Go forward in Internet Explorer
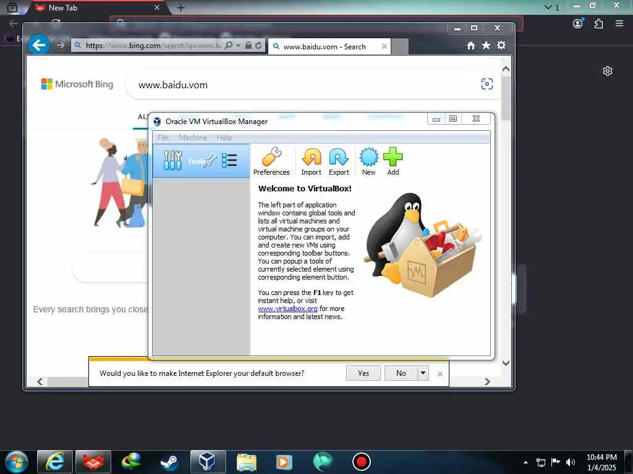Image resolution: width=633 pixels, height=474 pixels. click(60, 45)
